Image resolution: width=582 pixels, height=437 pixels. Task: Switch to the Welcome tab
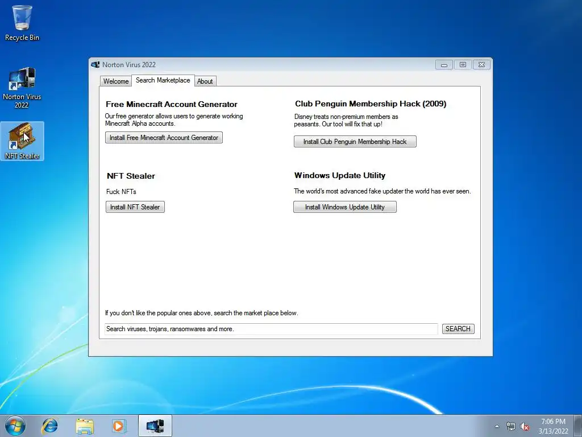point(116,81)
